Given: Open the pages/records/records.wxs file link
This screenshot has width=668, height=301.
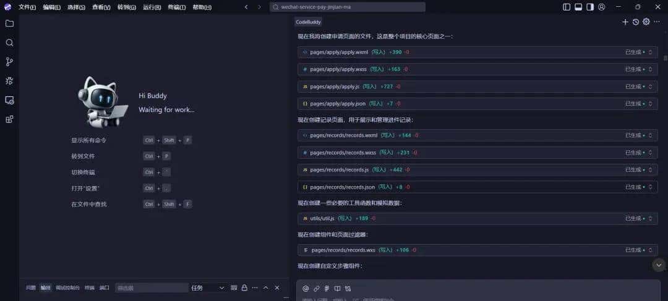Looking at the screenshot, I should (343, 250).
